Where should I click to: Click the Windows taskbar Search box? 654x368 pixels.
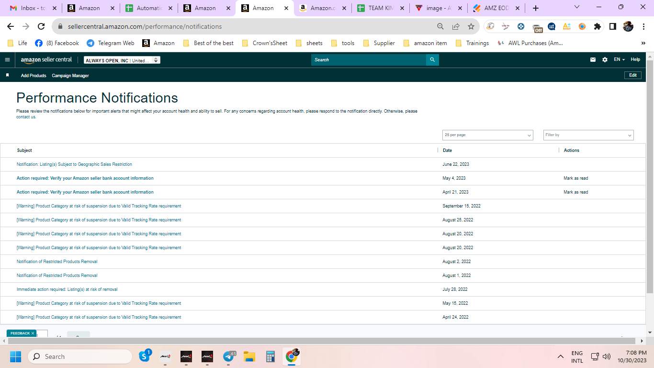click(x=80, y=356)
